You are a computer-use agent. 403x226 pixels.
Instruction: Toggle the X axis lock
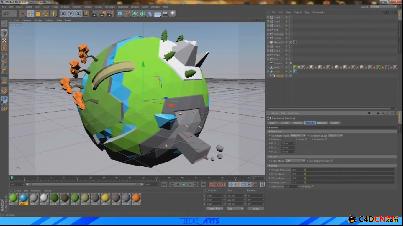click(x=63, y=14)
